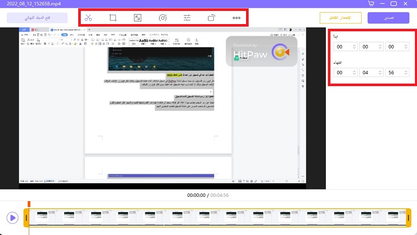This screenshot has width=417, height=235.
Task: Click the Full Version button الإصدار الكامل
Action: (x=340, y=18)
